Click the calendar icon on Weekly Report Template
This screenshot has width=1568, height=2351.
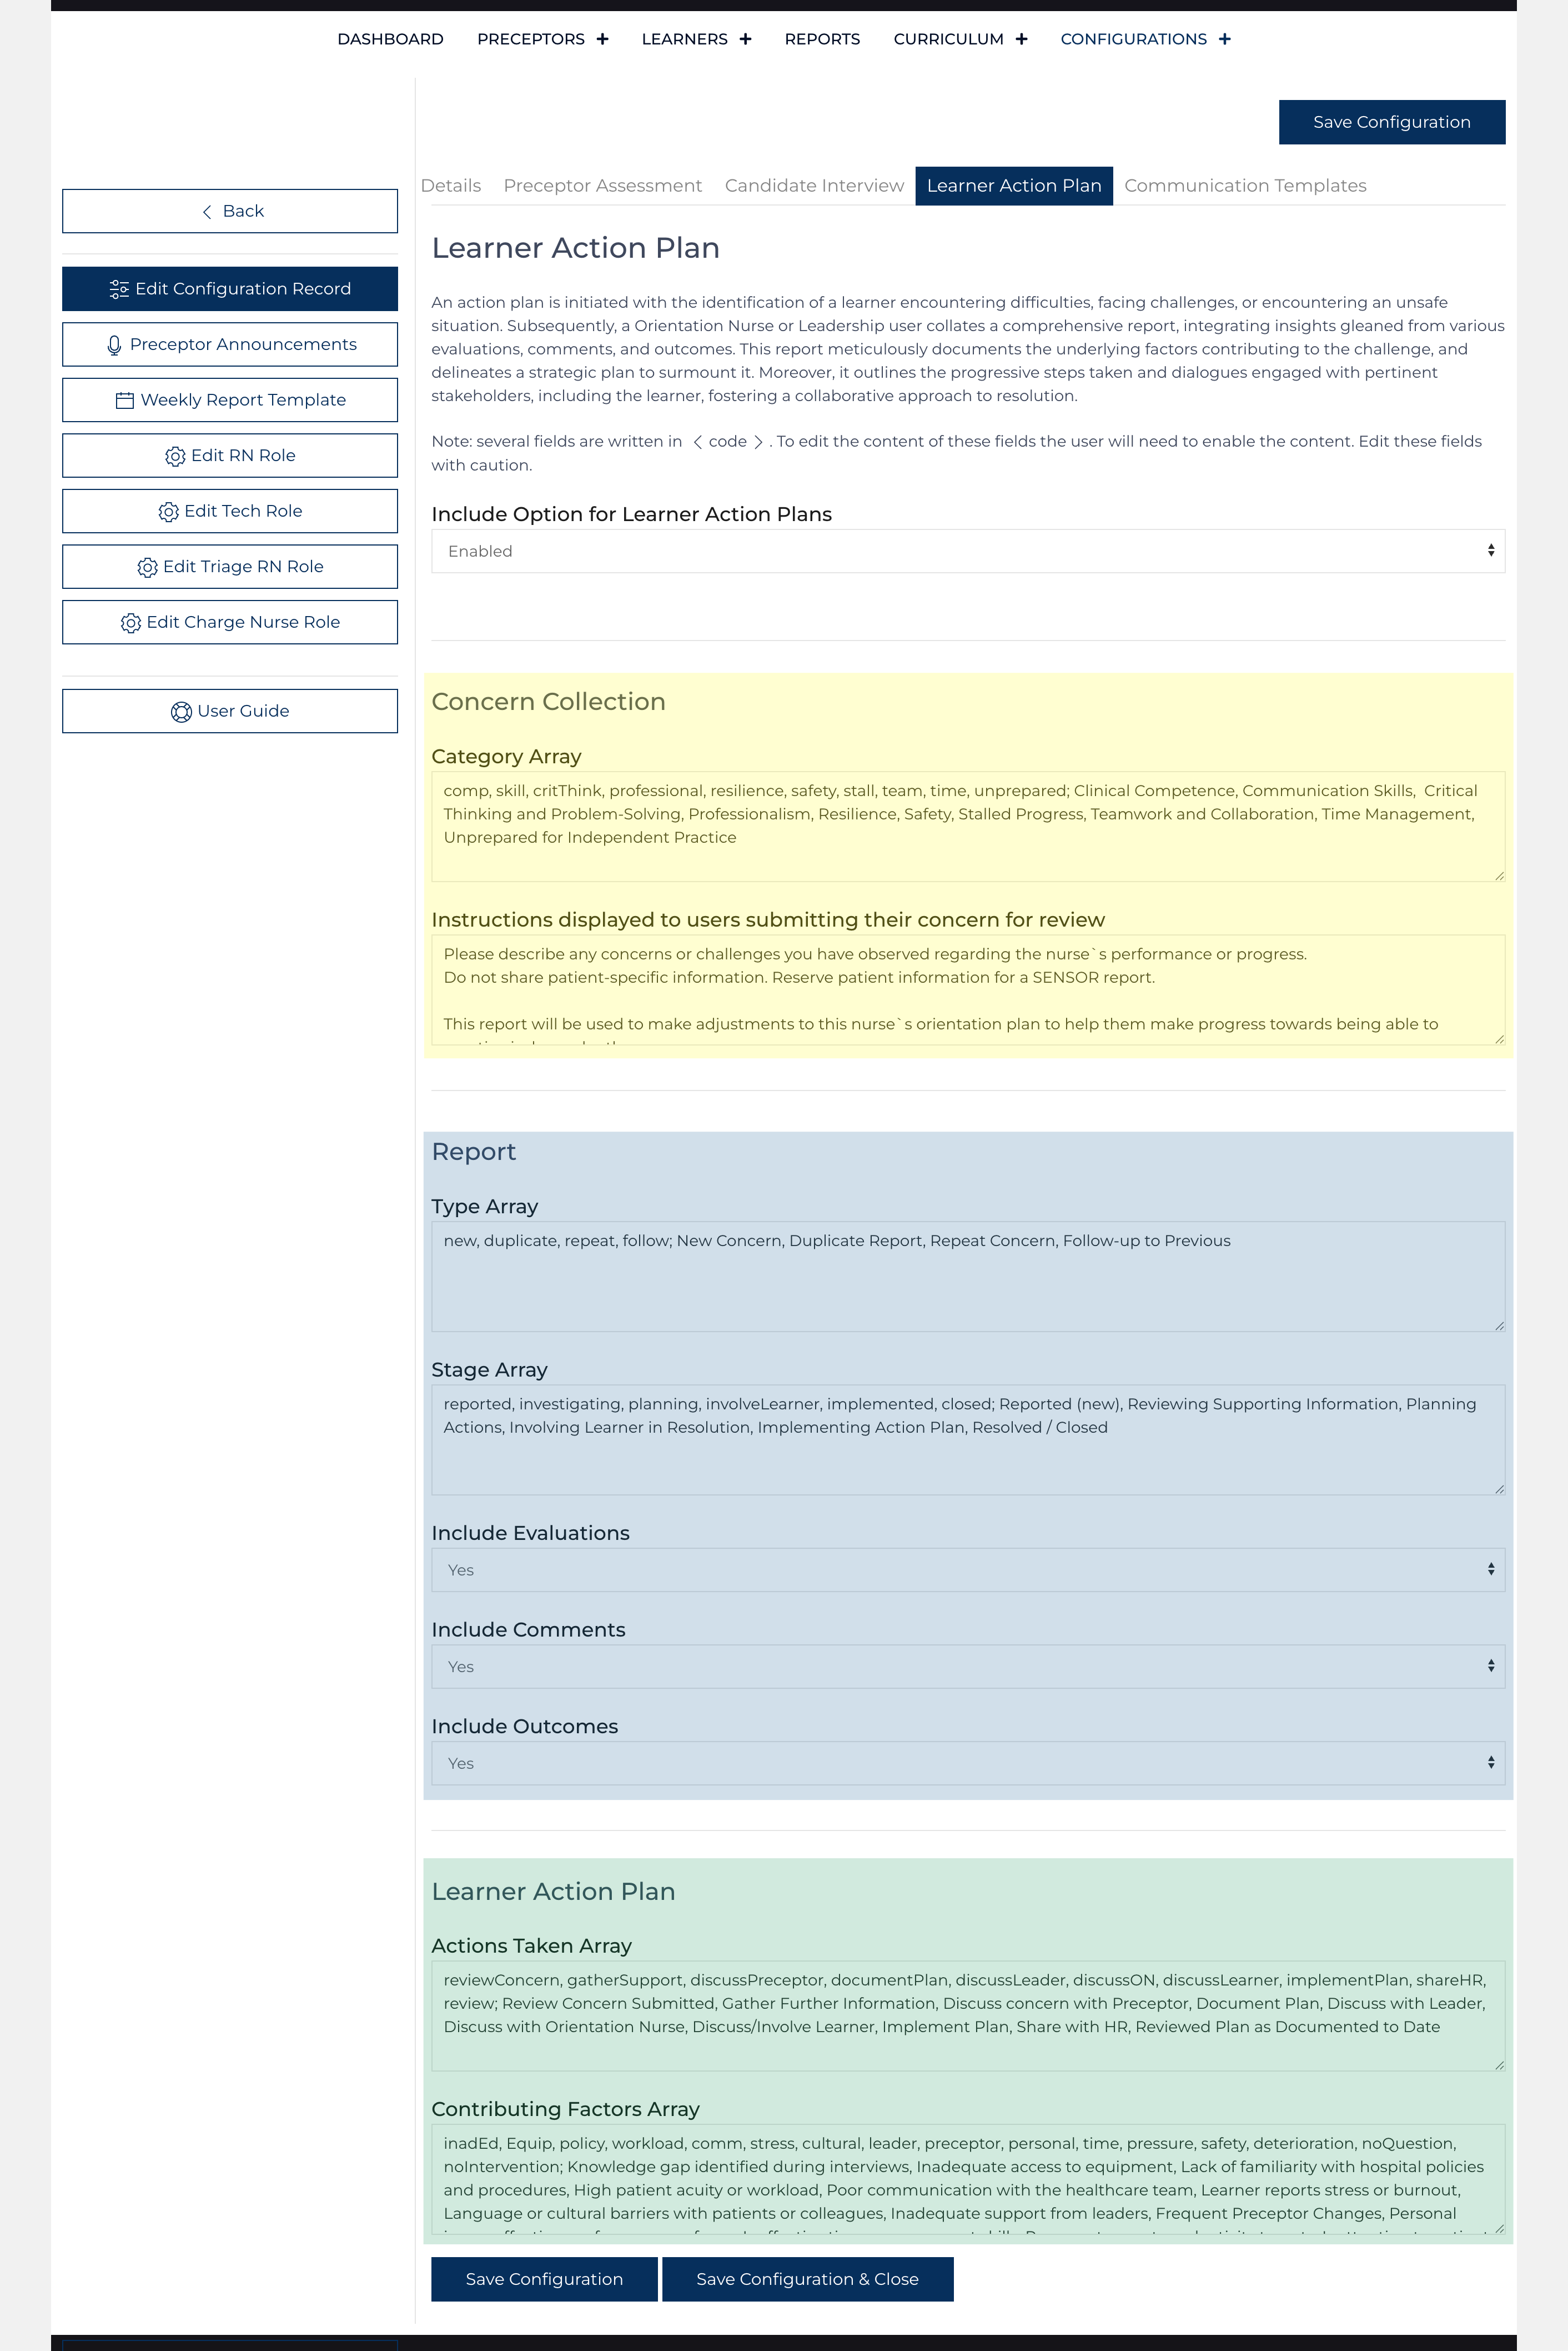125,400
